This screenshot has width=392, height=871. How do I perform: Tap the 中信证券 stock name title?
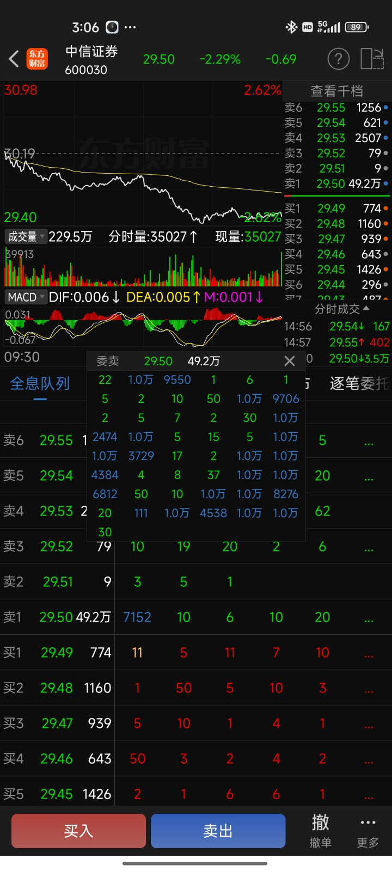(x=91, y=52)
